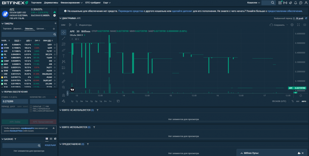Select the crosshair cursor tool
The height and width of the screenshot is (156, 309).
click(x=63, y=32)
